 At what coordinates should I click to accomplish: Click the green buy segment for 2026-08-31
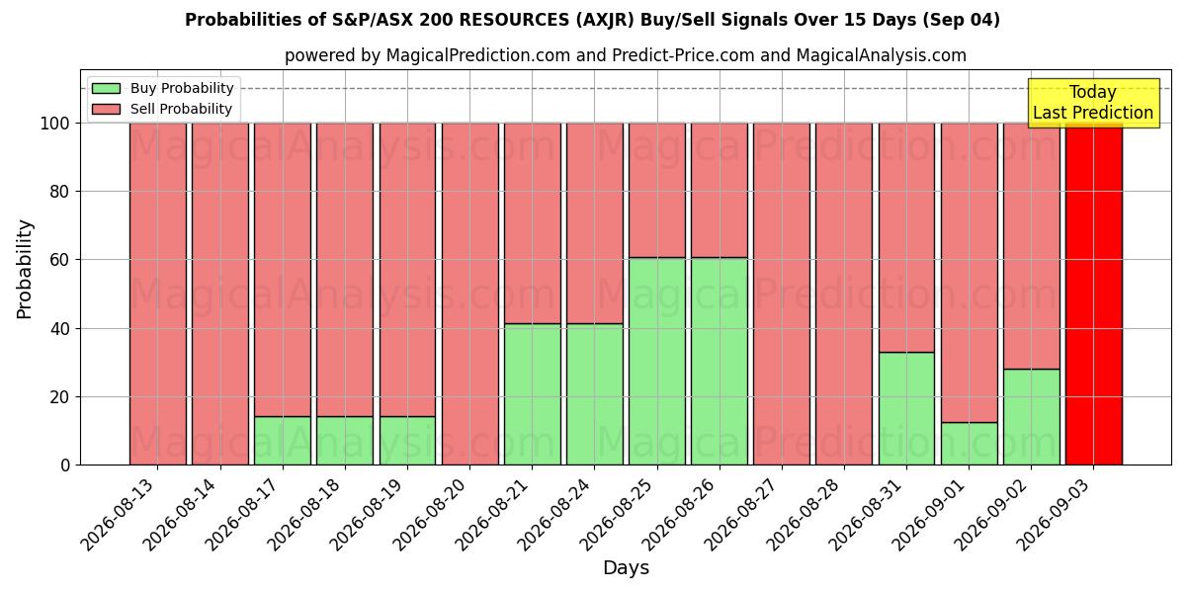[906, 408]
